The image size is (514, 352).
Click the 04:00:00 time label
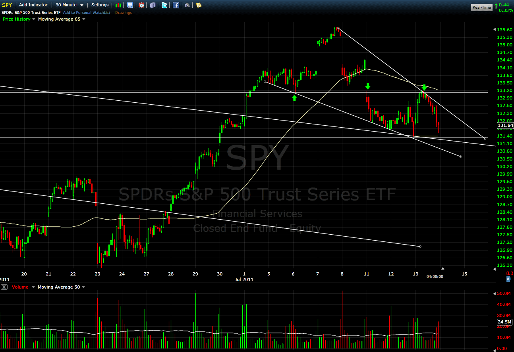pyautogui.click(x=435, y=276)
